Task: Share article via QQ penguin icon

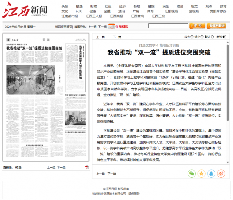Action: [211, 174]
